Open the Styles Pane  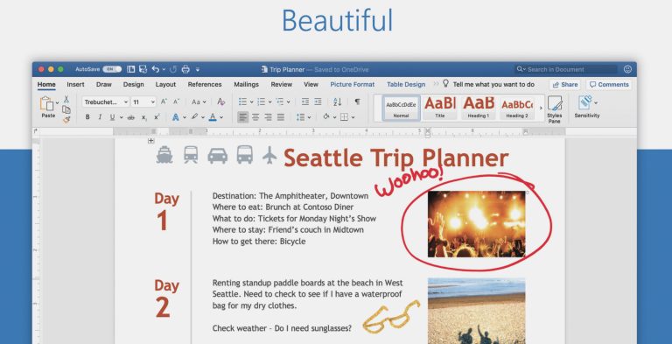tap(555, 109)
